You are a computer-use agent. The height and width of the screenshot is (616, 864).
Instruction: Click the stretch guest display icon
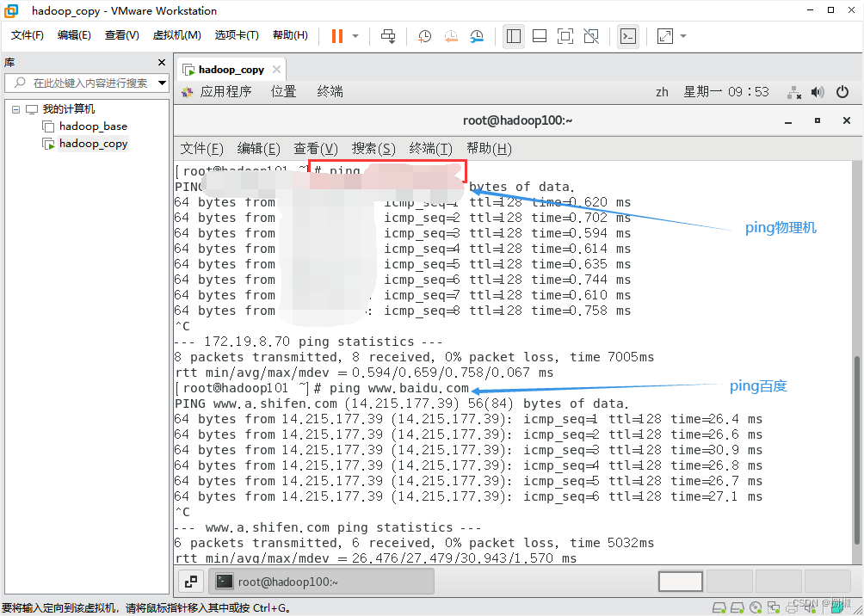click(665, 36)
